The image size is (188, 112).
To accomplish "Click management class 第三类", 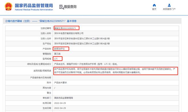I will pyautogui.click(x=57, y=54).
